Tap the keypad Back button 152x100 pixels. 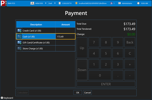pyautogui.click(x=130, y=42)
